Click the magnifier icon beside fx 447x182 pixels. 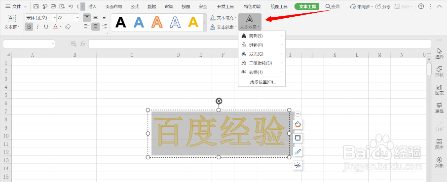point(74,43)
